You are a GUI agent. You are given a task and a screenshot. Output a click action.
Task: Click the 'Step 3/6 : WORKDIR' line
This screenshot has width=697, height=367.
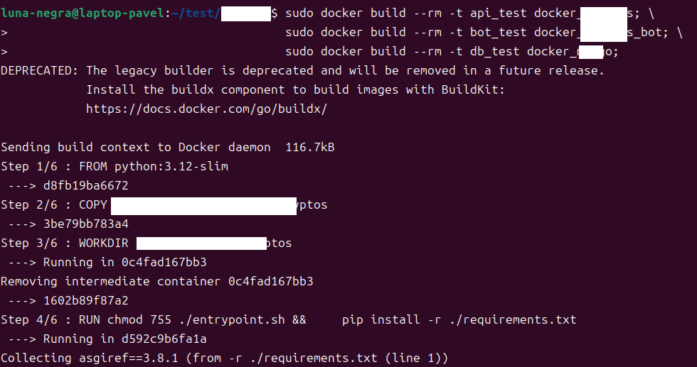[x=65, y=243]
